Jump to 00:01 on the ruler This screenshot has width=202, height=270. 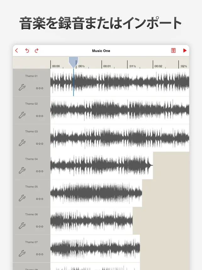click(107, 66)
